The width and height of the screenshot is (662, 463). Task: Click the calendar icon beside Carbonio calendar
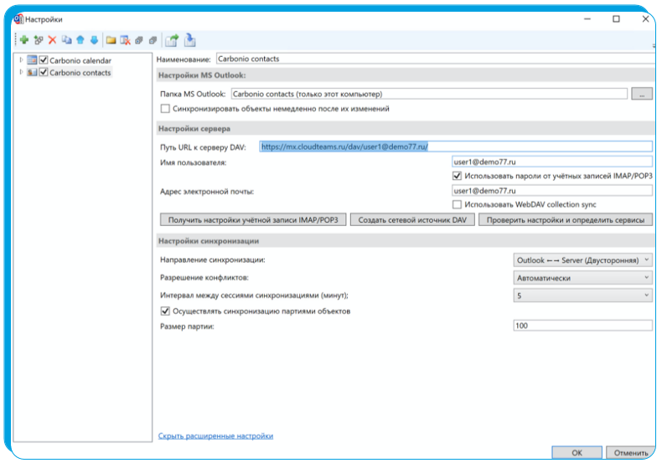32,60
